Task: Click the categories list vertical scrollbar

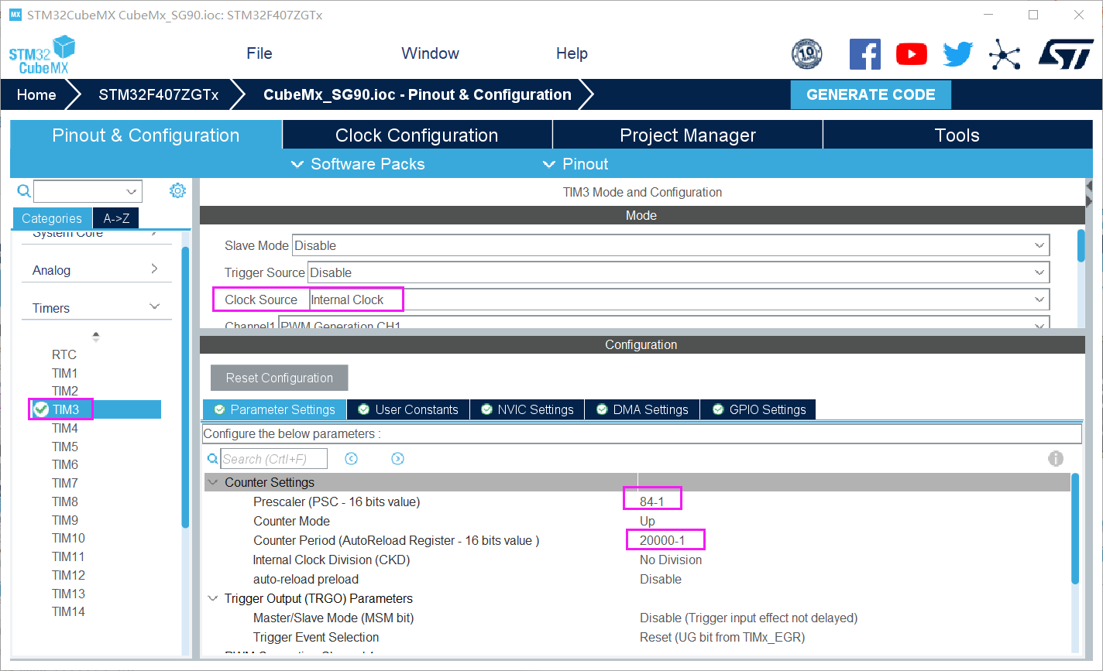Action: (185, 387)
